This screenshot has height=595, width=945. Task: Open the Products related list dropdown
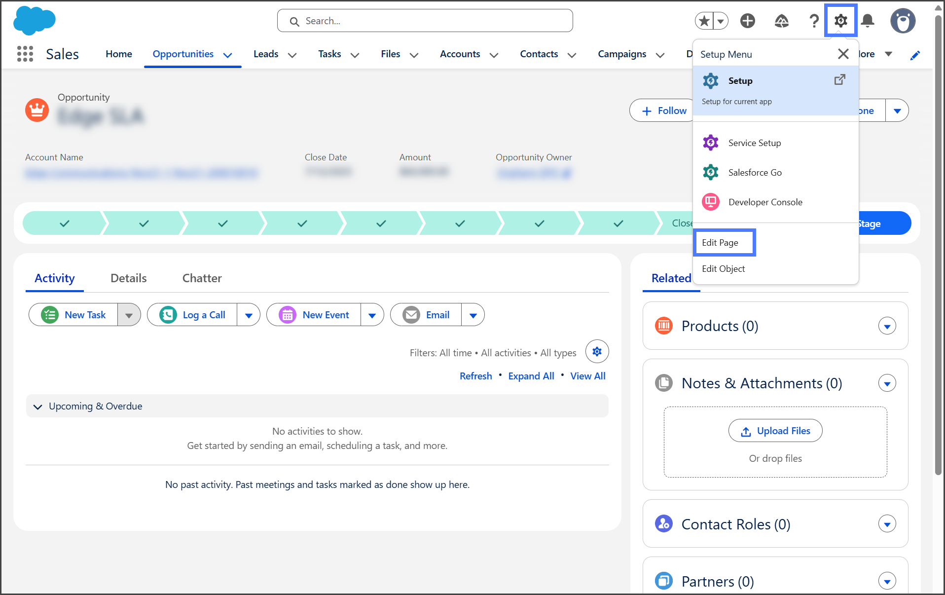coord(887,326)
